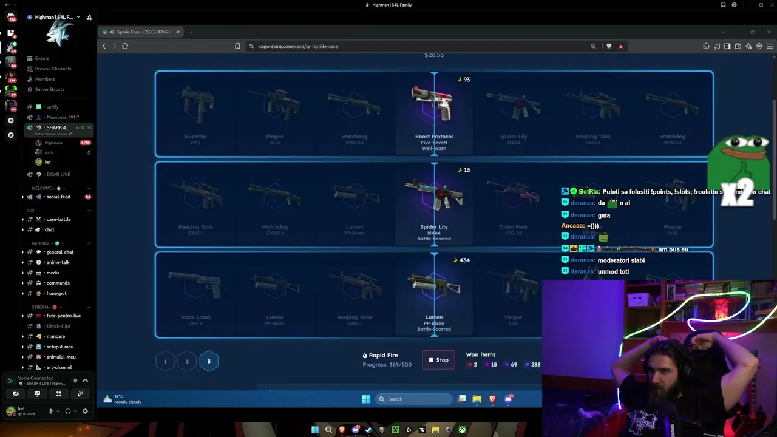Join the DOAR LIVE voice channel
The height and width of the screenshot is (437, 777).
(x=59, y=174)
